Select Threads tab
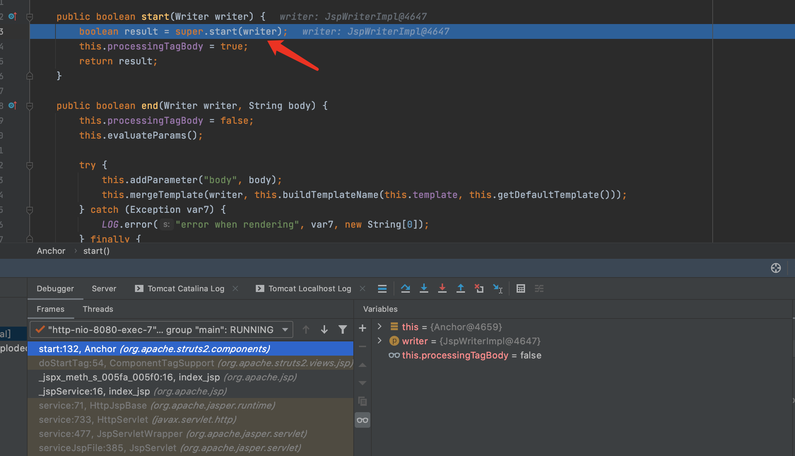795x456 pixels. click(98, 309)
